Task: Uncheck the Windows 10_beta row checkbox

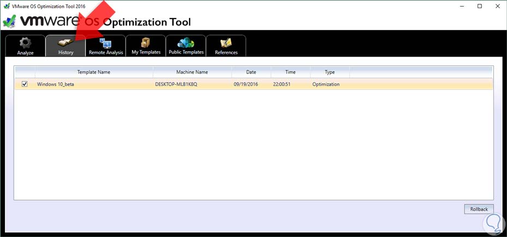Action: pyautogui.click(x=25, y=84)
